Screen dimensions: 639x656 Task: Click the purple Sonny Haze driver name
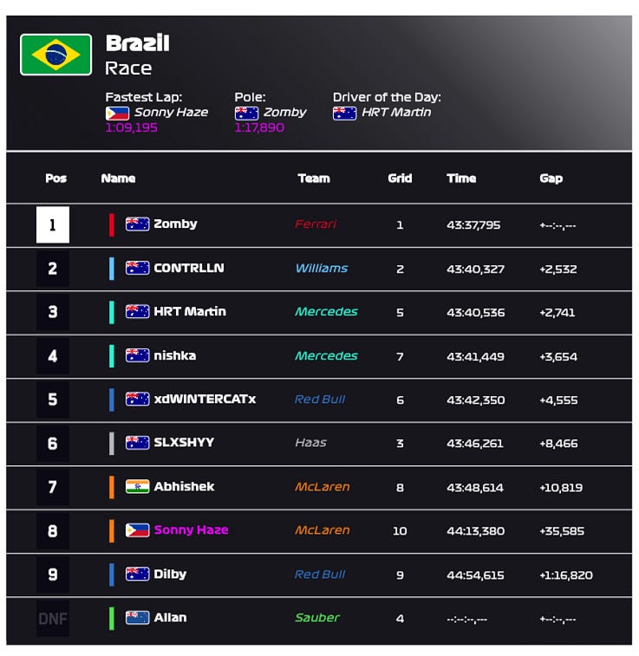pyautogui.click(x=192, y=530)
